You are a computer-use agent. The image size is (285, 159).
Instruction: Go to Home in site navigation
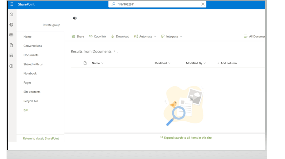click(27, 37)
